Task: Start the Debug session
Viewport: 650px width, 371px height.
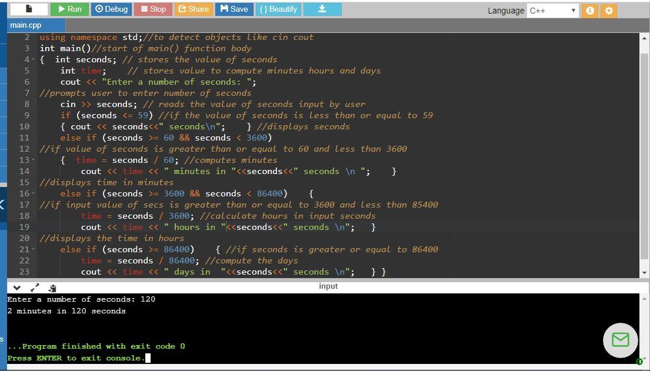Action: click(112, 9)
